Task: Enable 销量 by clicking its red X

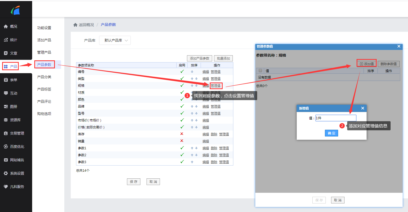Action: [182, 141]
